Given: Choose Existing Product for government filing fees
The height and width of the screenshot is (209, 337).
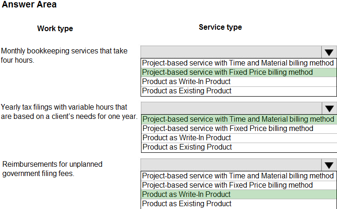Looking at the screenshot, I should [x=187, y=204].
